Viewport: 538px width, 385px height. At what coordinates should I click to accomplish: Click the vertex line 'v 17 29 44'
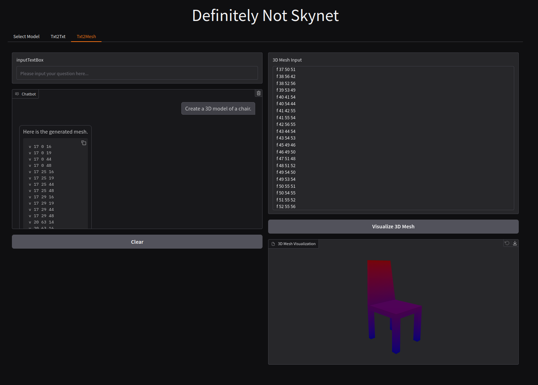41,209
